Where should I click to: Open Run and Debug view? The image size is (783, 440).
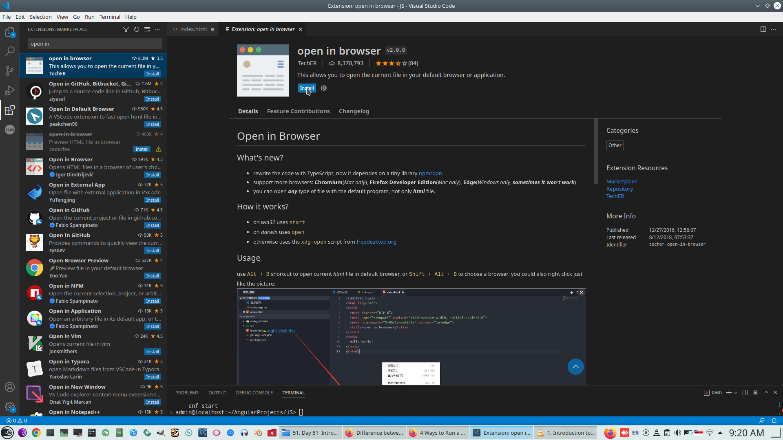(10, 90)
